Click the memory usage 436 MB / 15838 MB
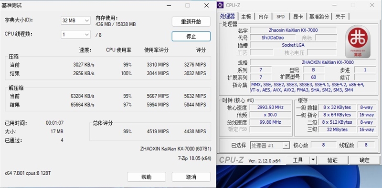 (116, 24)
